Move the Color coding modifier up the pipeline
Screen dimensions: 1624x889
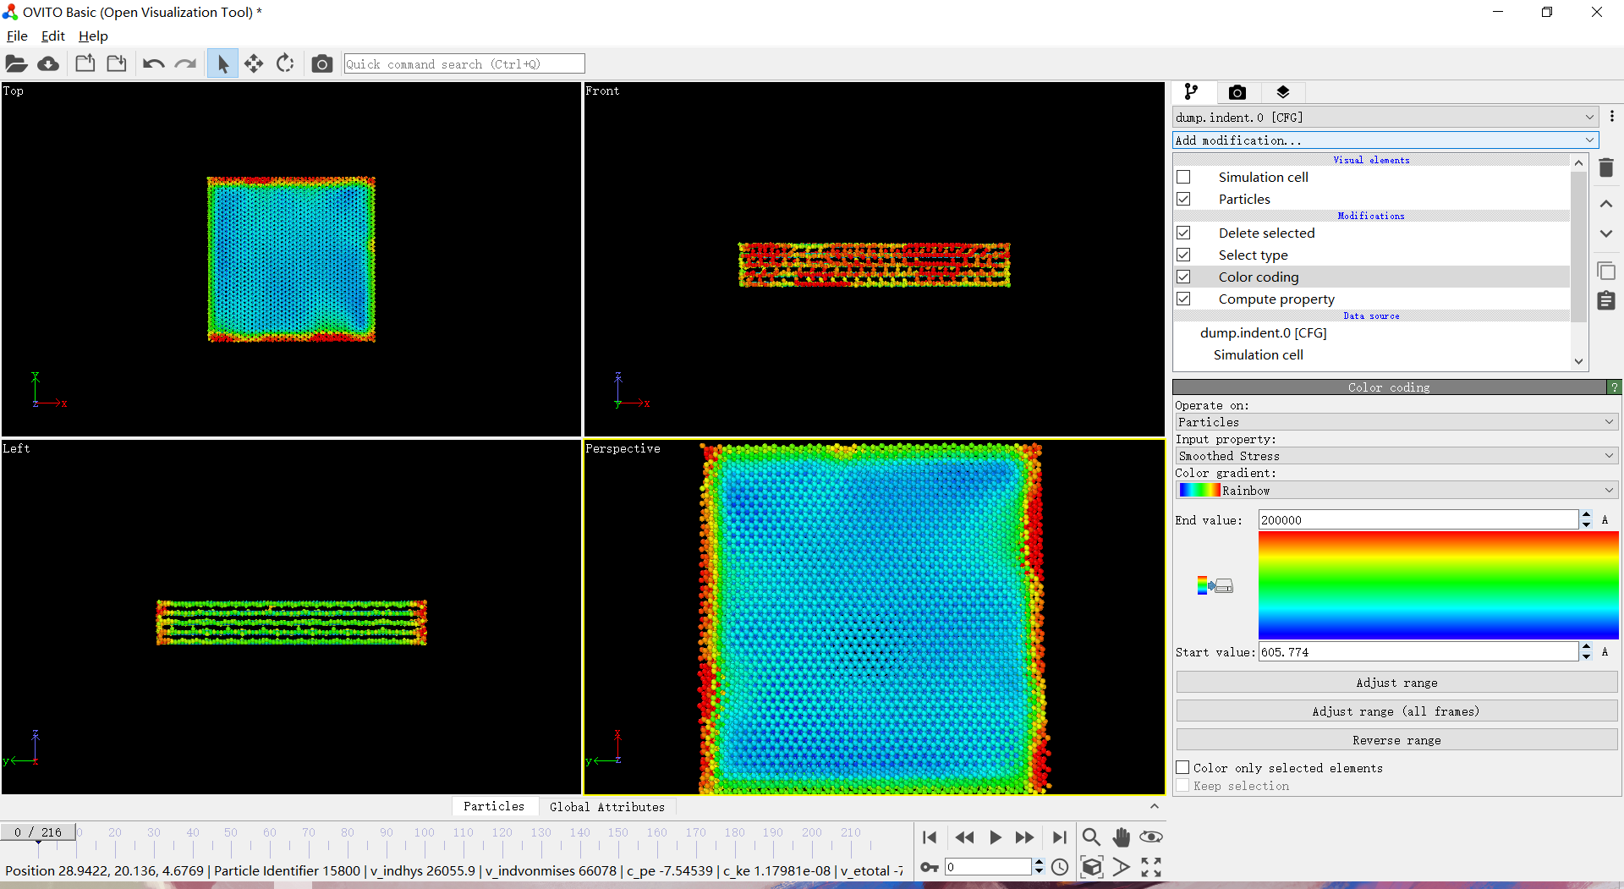[x=1606, y=204]
